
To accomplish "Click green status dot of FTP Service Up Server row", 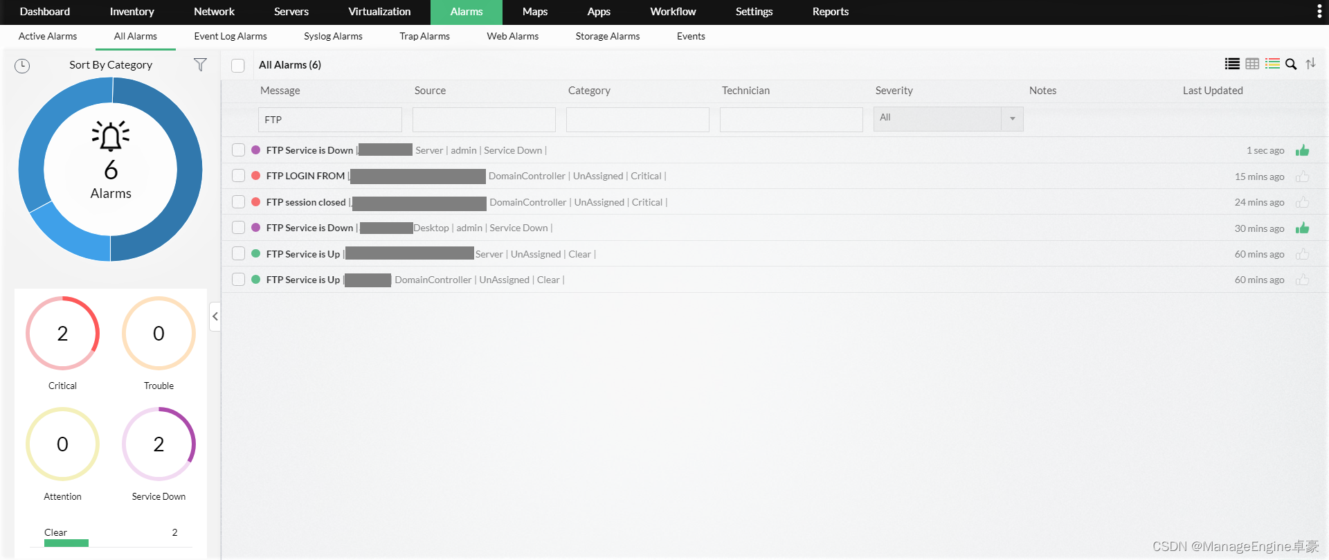I will 255,253.
